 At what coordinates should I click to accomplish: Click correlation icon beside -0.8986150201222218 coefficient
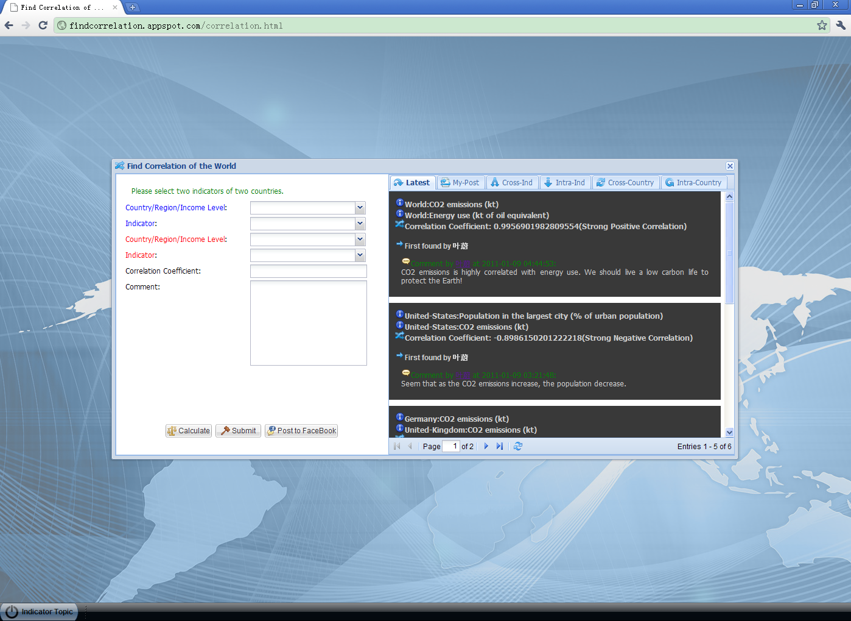tap(400, 336)
